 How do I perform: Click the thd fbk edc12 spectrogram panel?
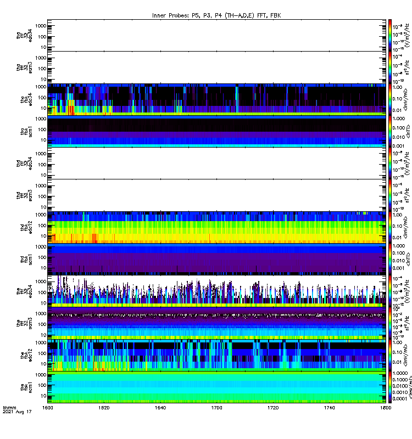point(216,227)
